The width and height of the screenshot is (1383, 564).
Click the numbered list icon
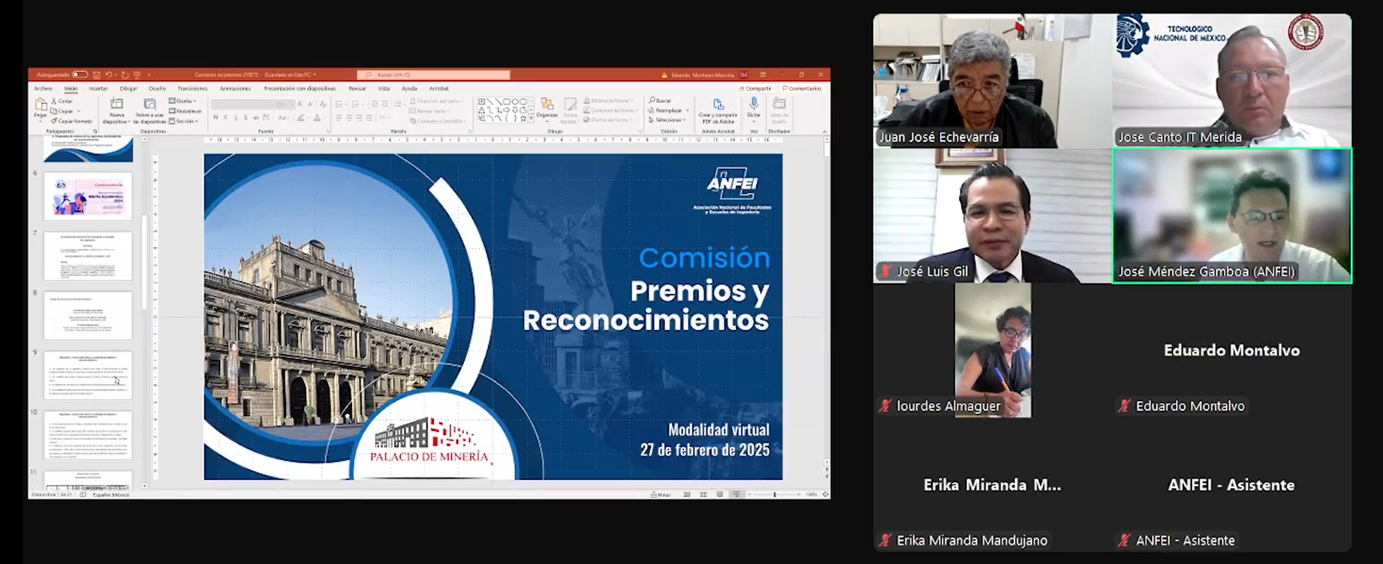[354, 104]
